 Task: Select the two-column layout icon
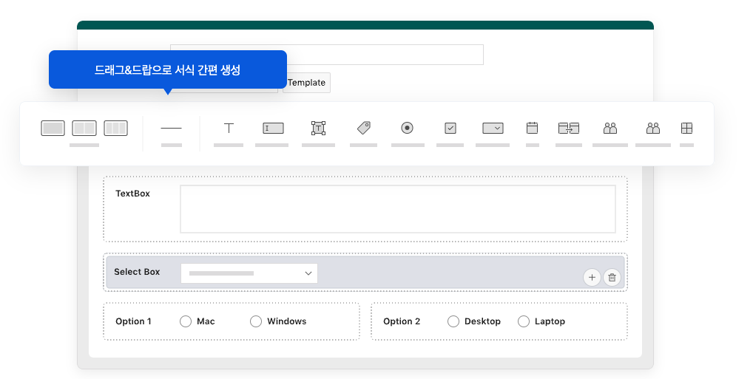[x=84, y=128]
